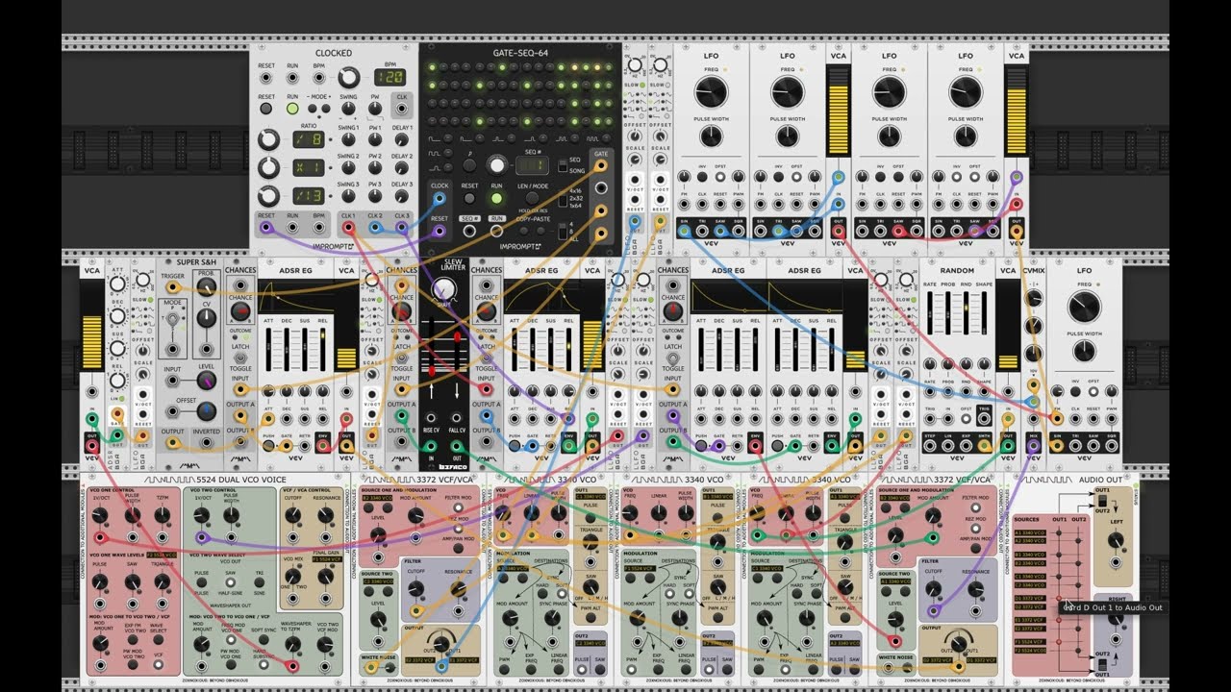The image size is (1231, 692).
Task: Click the top knob on CVMIX
Action: pyautogui.click(x=1033, y=299)
